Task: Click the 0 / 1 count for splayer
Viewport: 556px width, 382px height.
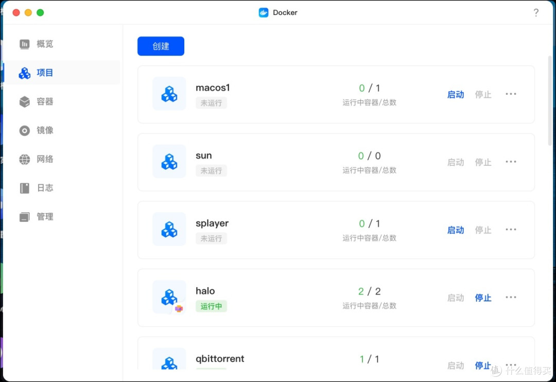Action: click(x=369, y=223)
